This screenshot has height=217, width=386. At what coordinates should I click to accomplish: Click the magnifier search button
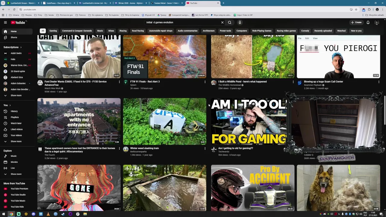(230, 22)
